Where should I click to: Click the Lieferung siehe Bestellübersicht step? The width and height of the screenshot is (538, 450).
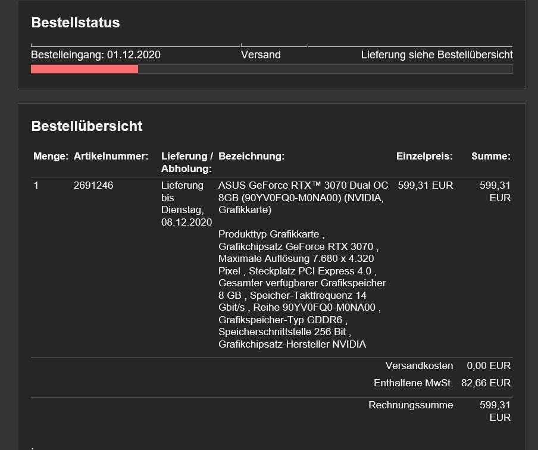(436, 55)
